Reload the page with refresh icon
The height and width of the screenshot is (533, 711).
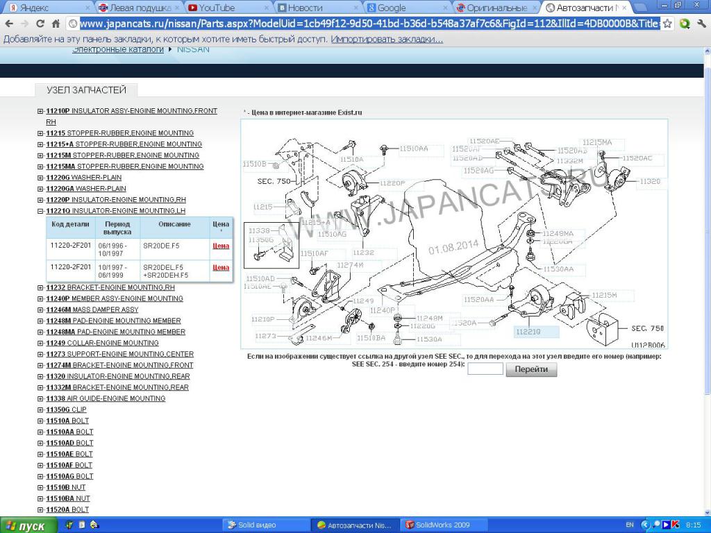coord(40,24)
